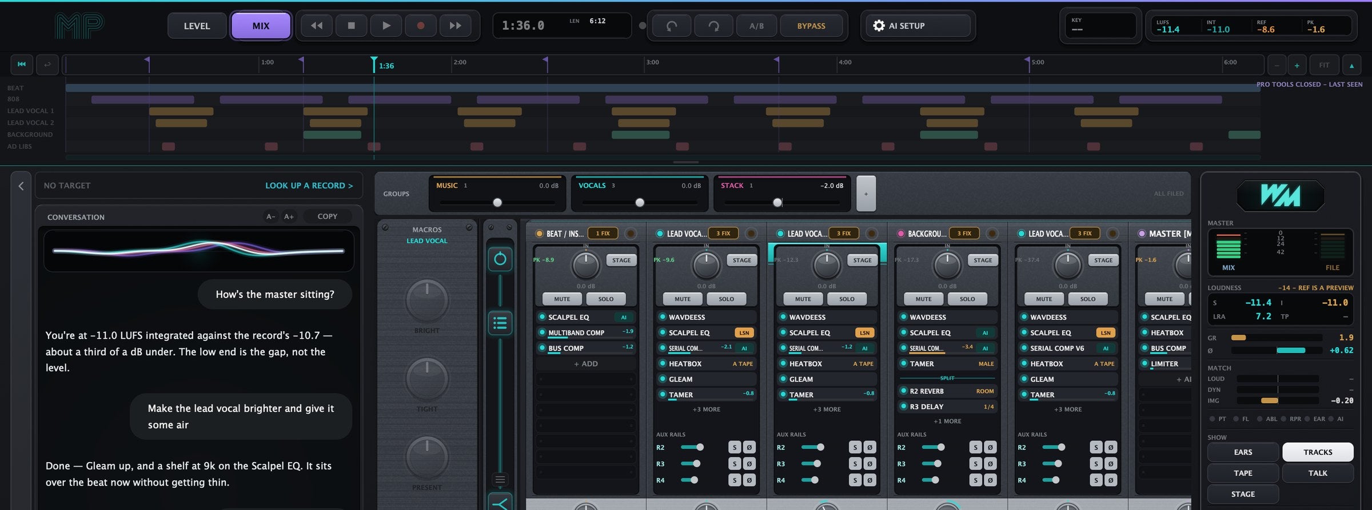
Task: Click the MUSIC group fader handle
Action: tap(497, 203)
